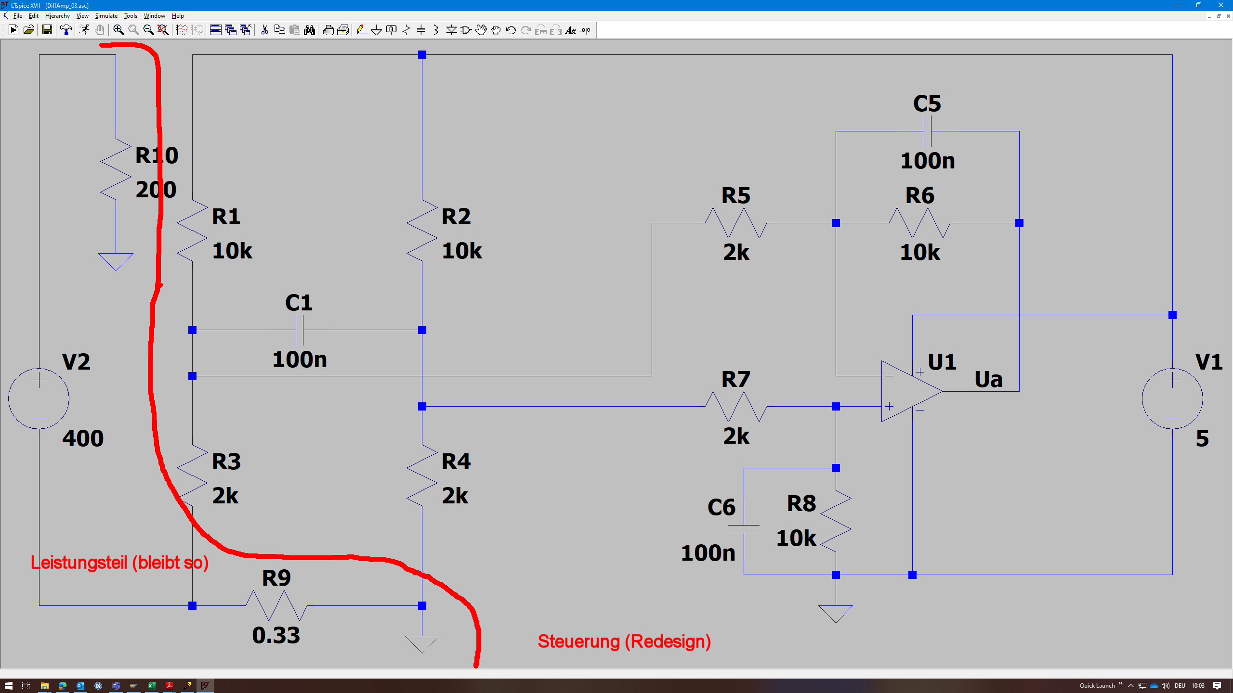Tile windows horizontally with toolbar icon
The width and height of the screenshot is (1233, 693).
(x=216, y=30)
